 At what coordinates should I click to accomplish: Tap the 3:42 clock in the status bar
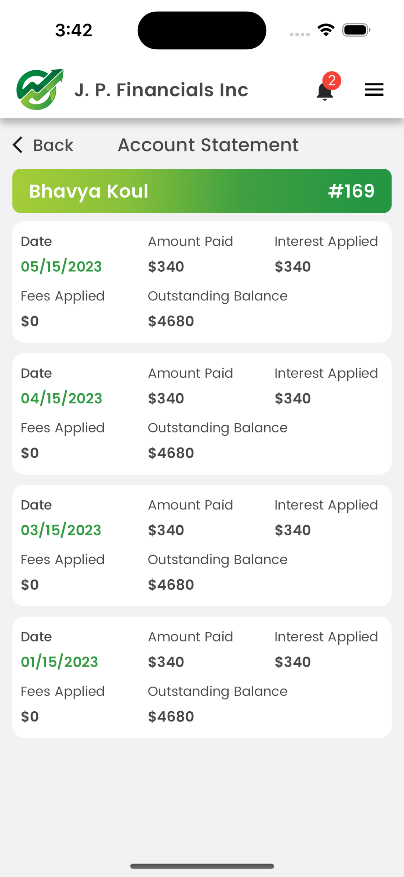click(x=74, y=30)
